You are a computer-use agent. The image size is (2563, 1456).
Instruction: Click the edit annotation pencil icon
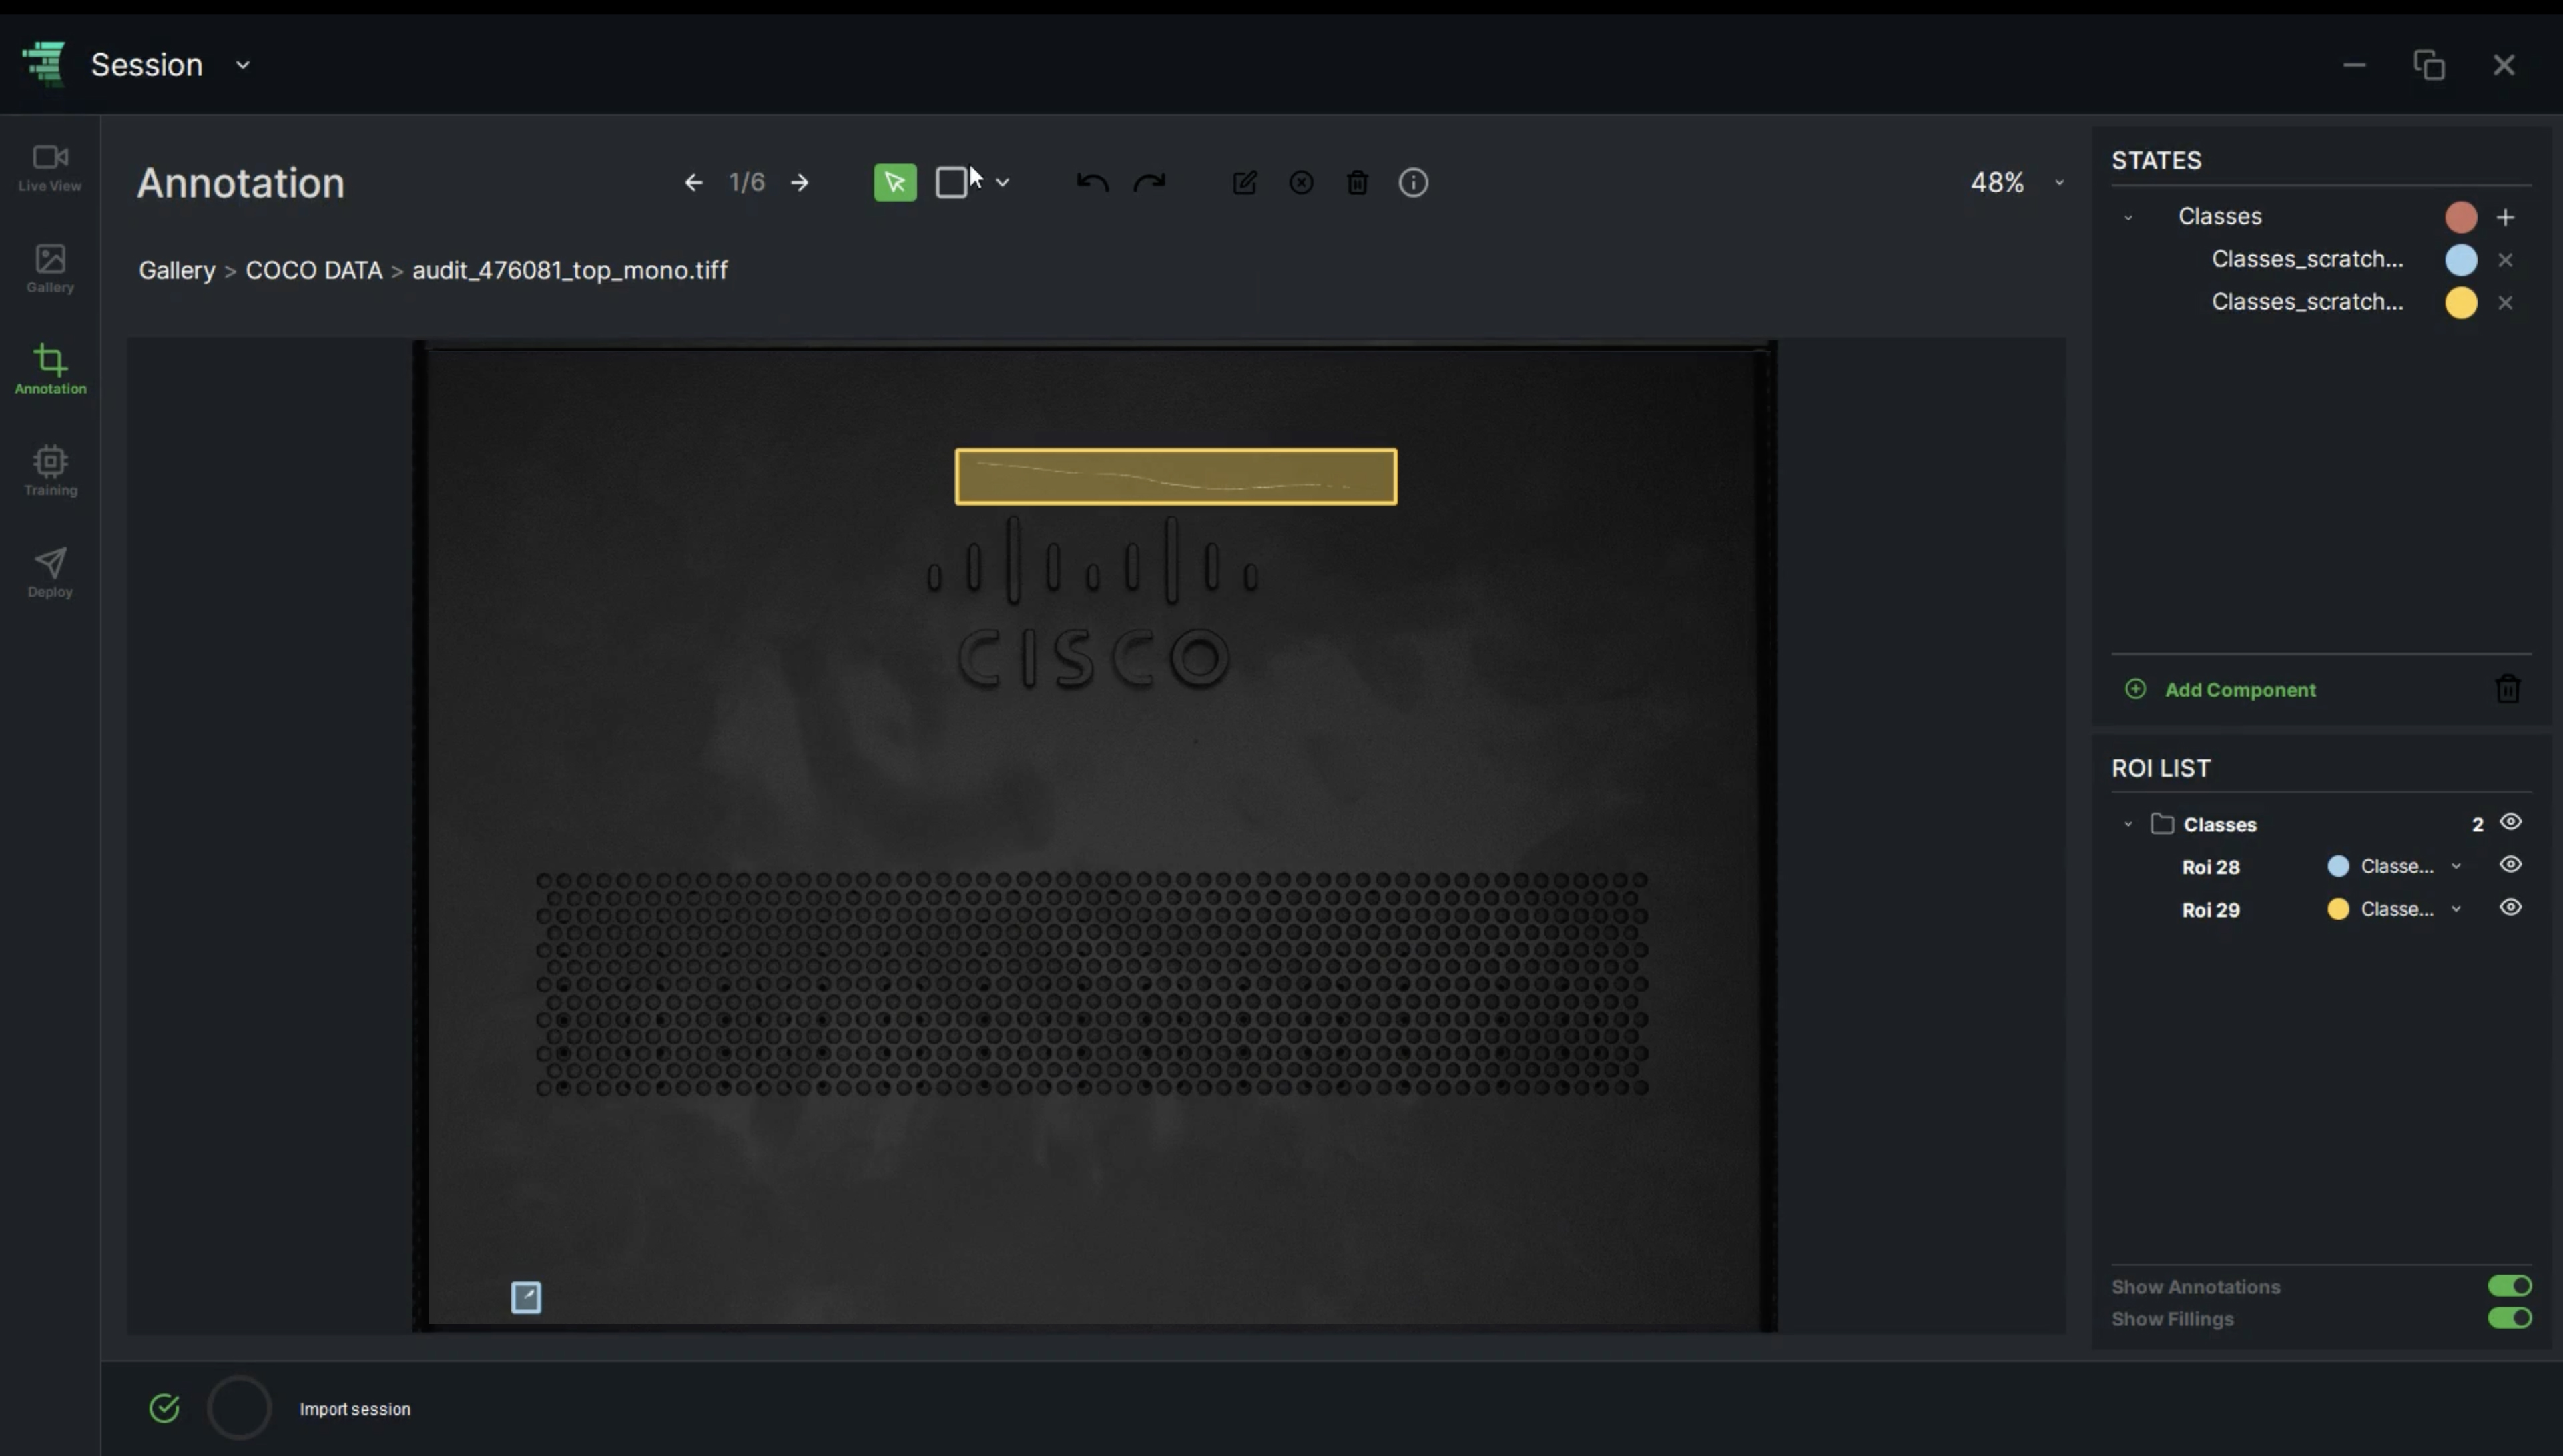[x=1244, y=183]
